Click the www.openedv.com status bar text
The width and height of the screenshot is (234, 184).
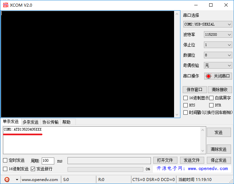pyautogui.click(x=40, y=179)
